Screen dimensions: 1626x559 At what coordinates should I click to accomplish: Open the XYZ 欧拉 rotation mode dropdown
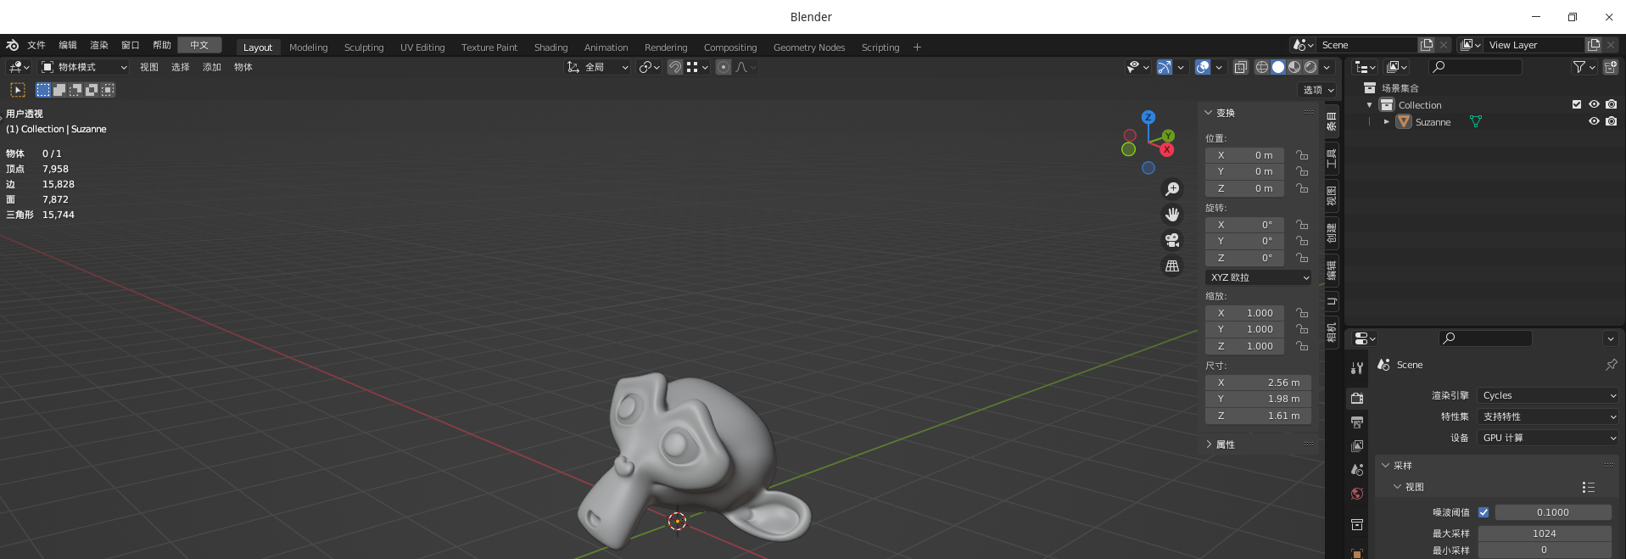1259,277
